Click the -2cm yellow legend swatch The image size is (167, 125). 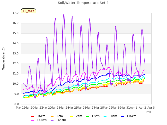pos(71,116)
